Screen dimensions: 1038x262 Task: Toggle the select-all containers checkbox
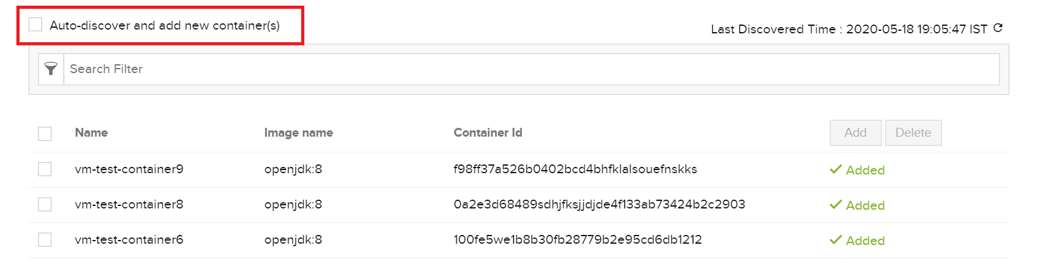(45, 134)
